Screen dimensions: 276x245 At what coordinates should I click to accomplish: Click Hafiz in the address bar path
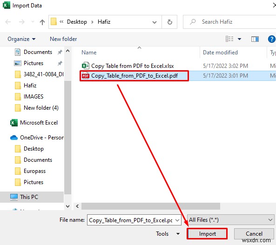click(x=104, y=22)
